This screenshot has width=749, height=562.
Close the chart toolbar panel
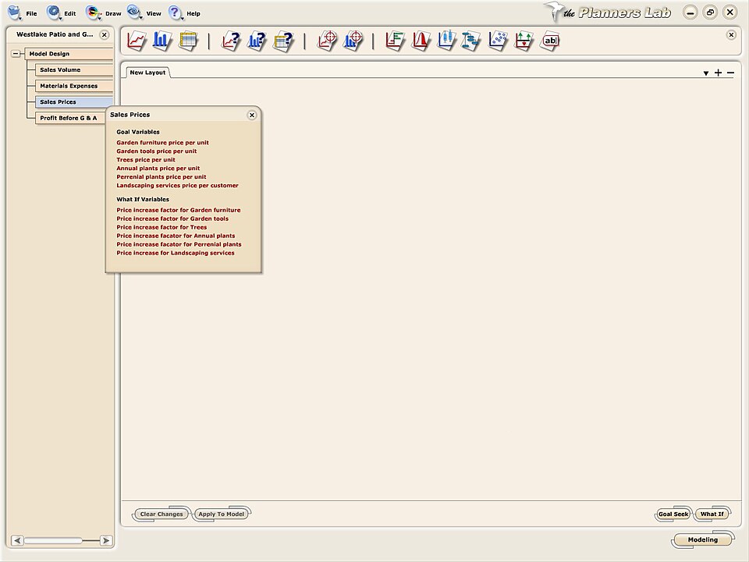point(731,34)
